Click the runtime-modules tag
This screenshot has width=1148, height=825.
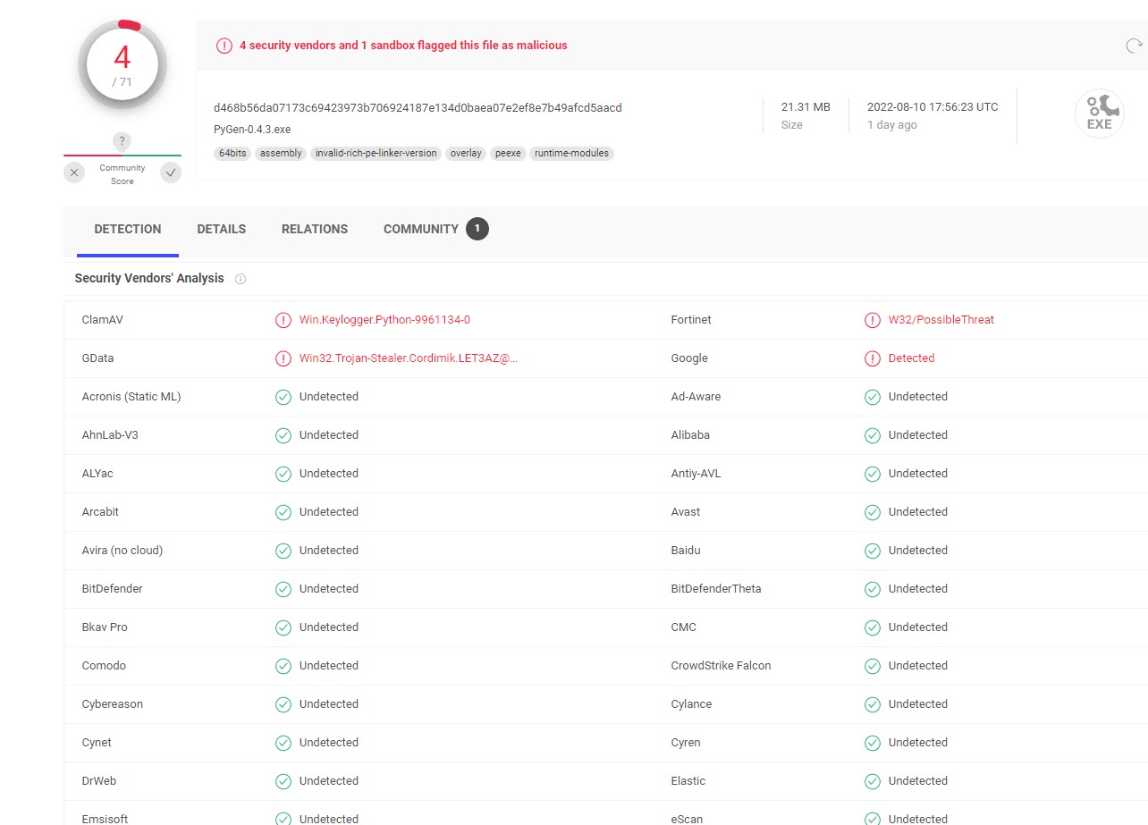click(x=571, y=154)
